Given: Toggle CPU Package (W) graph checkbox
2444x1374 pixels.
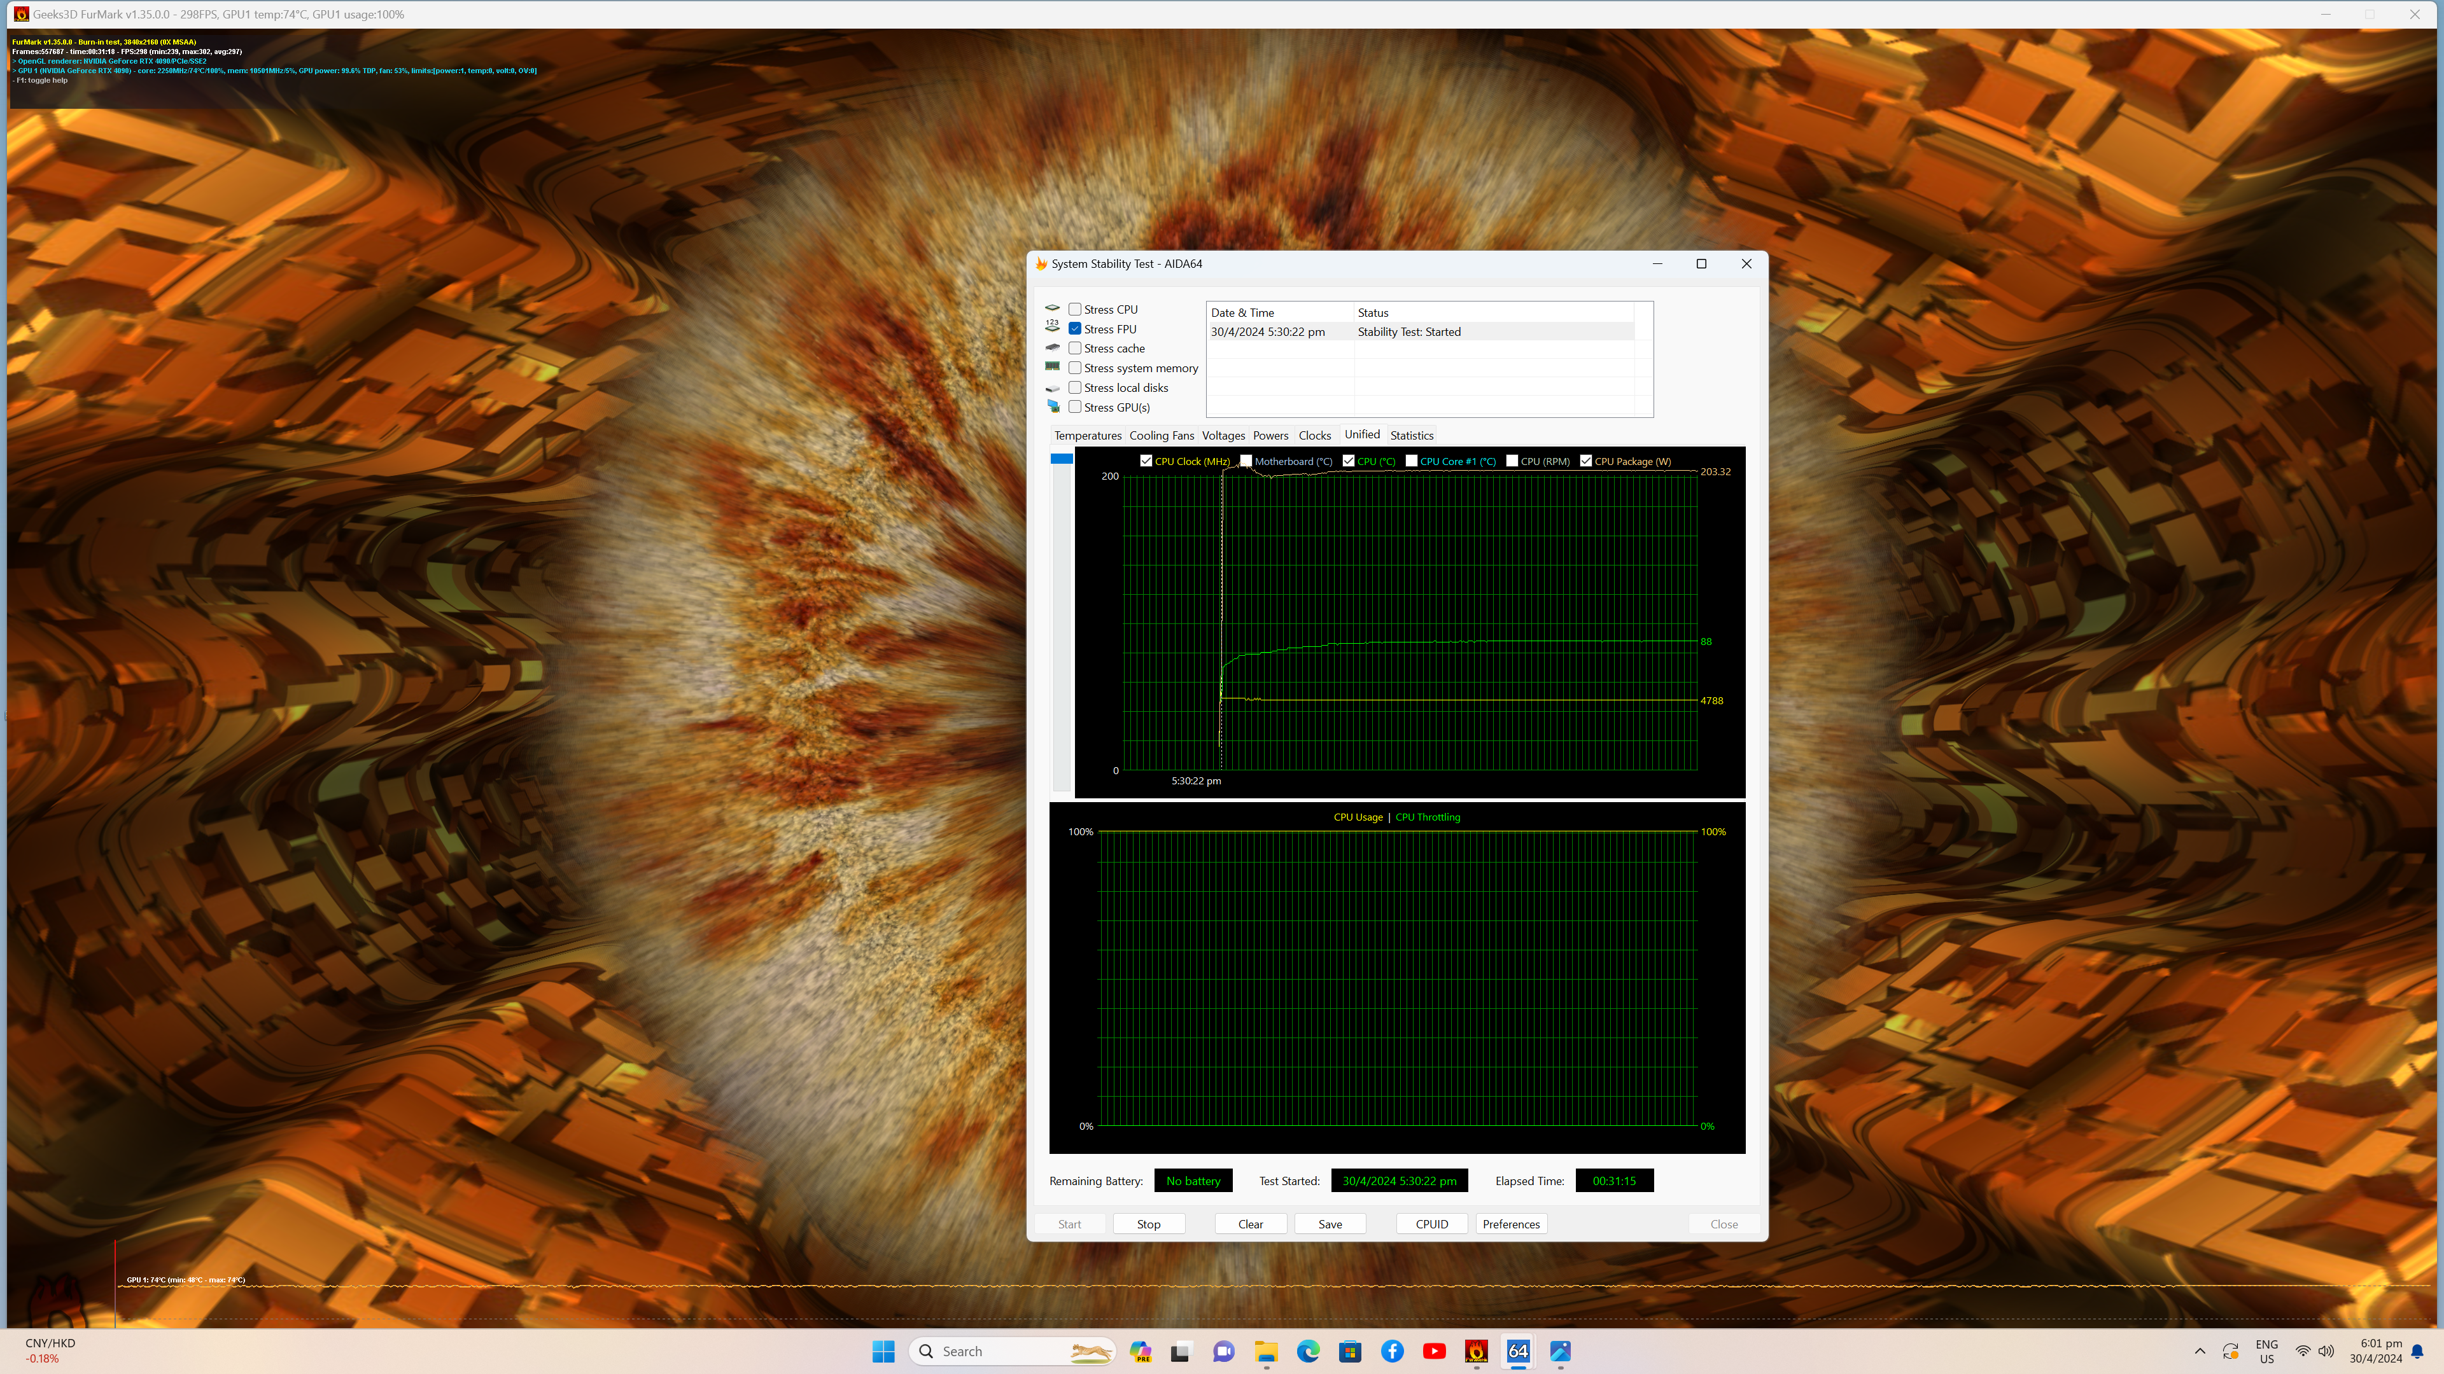Looking at the screenshot, I should click(1585, 461).
